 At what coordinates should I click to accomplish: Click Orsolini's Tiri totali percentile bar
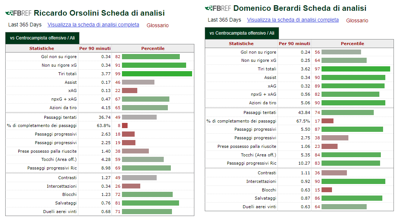point(157,74)
